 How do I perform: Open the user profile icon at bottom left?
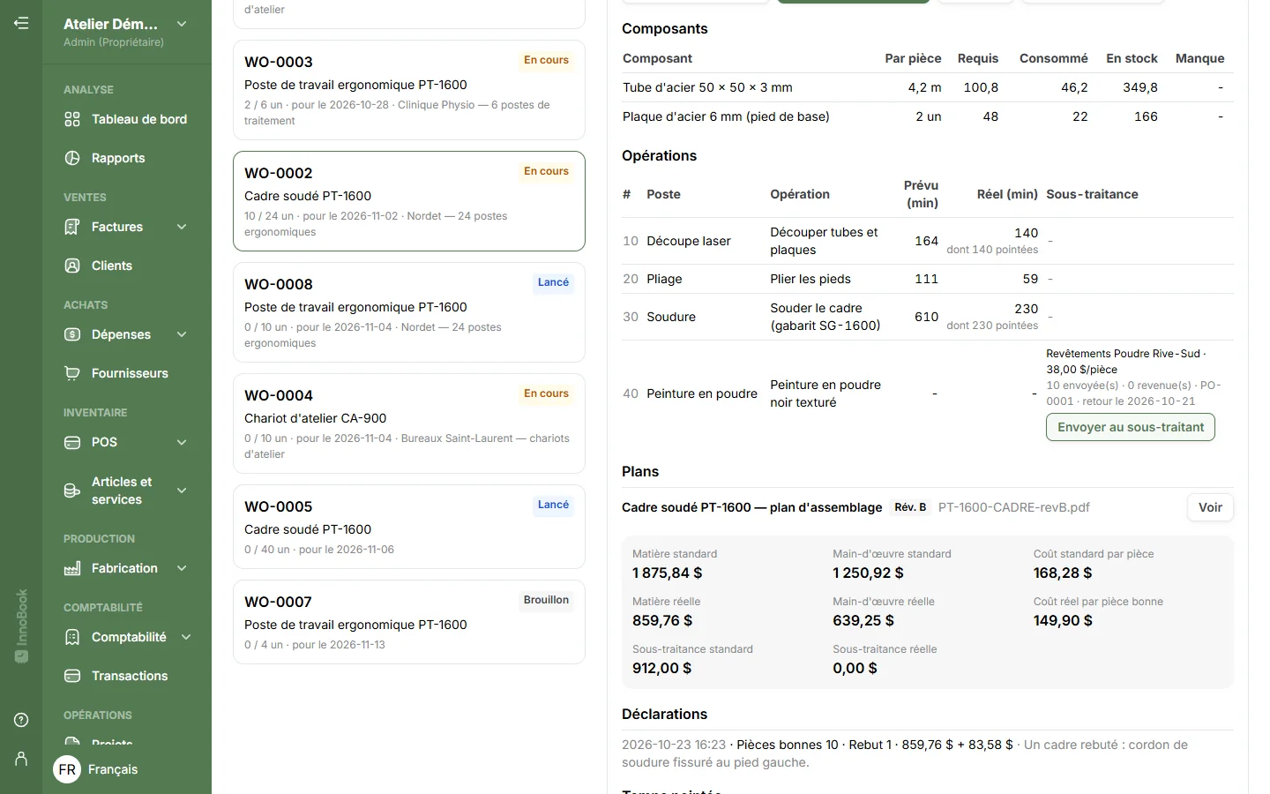(x=21, y=759)
